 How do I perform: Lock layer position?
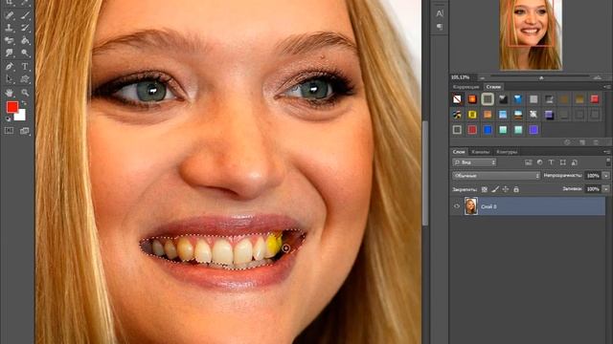tap(506, 189)
